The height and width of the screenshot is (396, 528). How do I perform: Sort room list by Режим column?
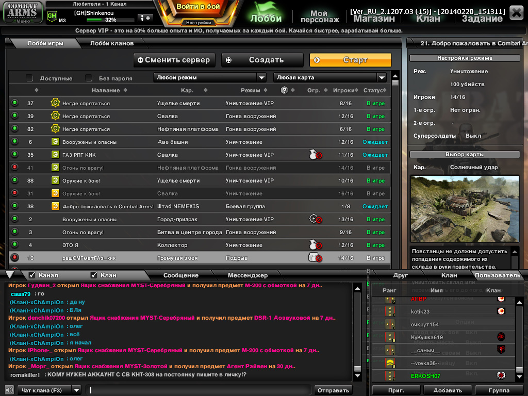254,90
